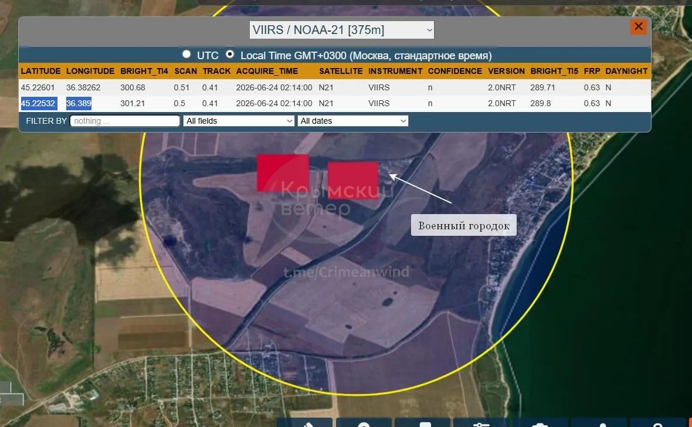Click scan value 0.51

(x=181, y=87)
